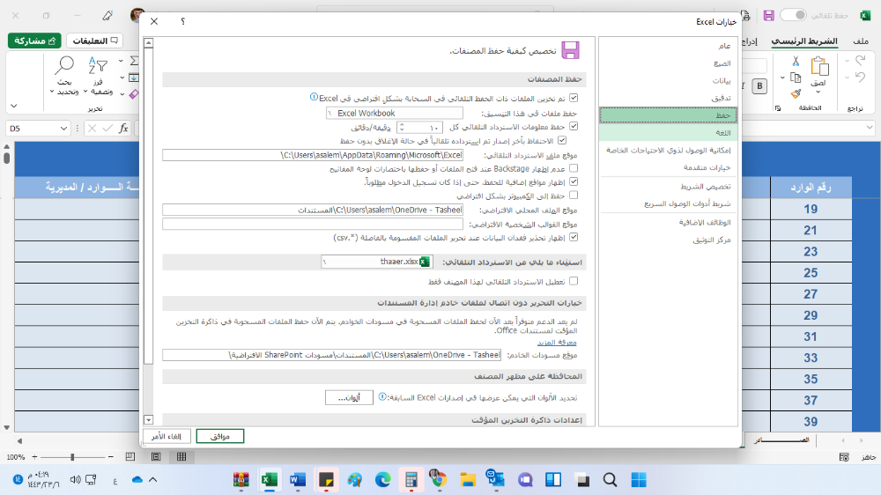Open Find & Select magnifier tool

[x=64, y=66]
